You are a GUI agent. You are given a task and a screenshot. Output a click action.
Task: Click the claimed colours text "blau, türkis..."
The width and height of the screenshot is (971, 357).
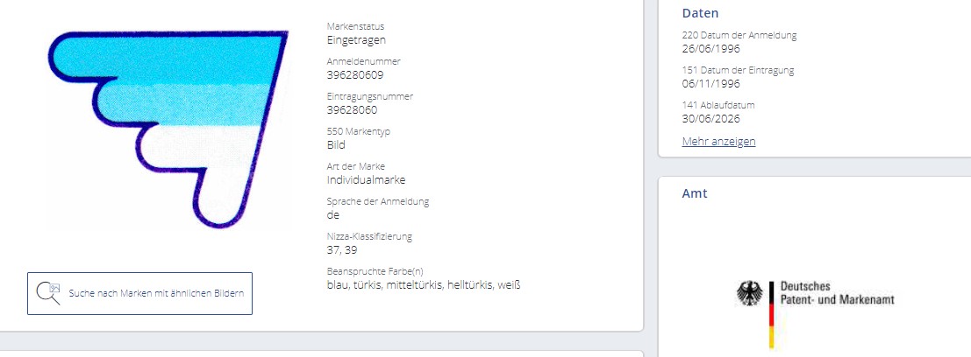point(424,284)
